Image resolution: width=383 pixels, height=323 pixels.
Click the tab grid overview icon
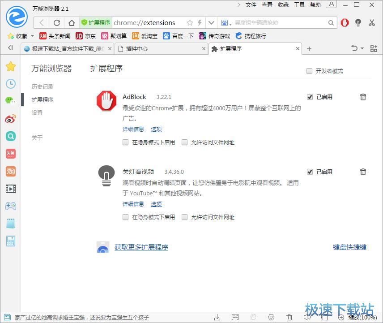[374, 48]
